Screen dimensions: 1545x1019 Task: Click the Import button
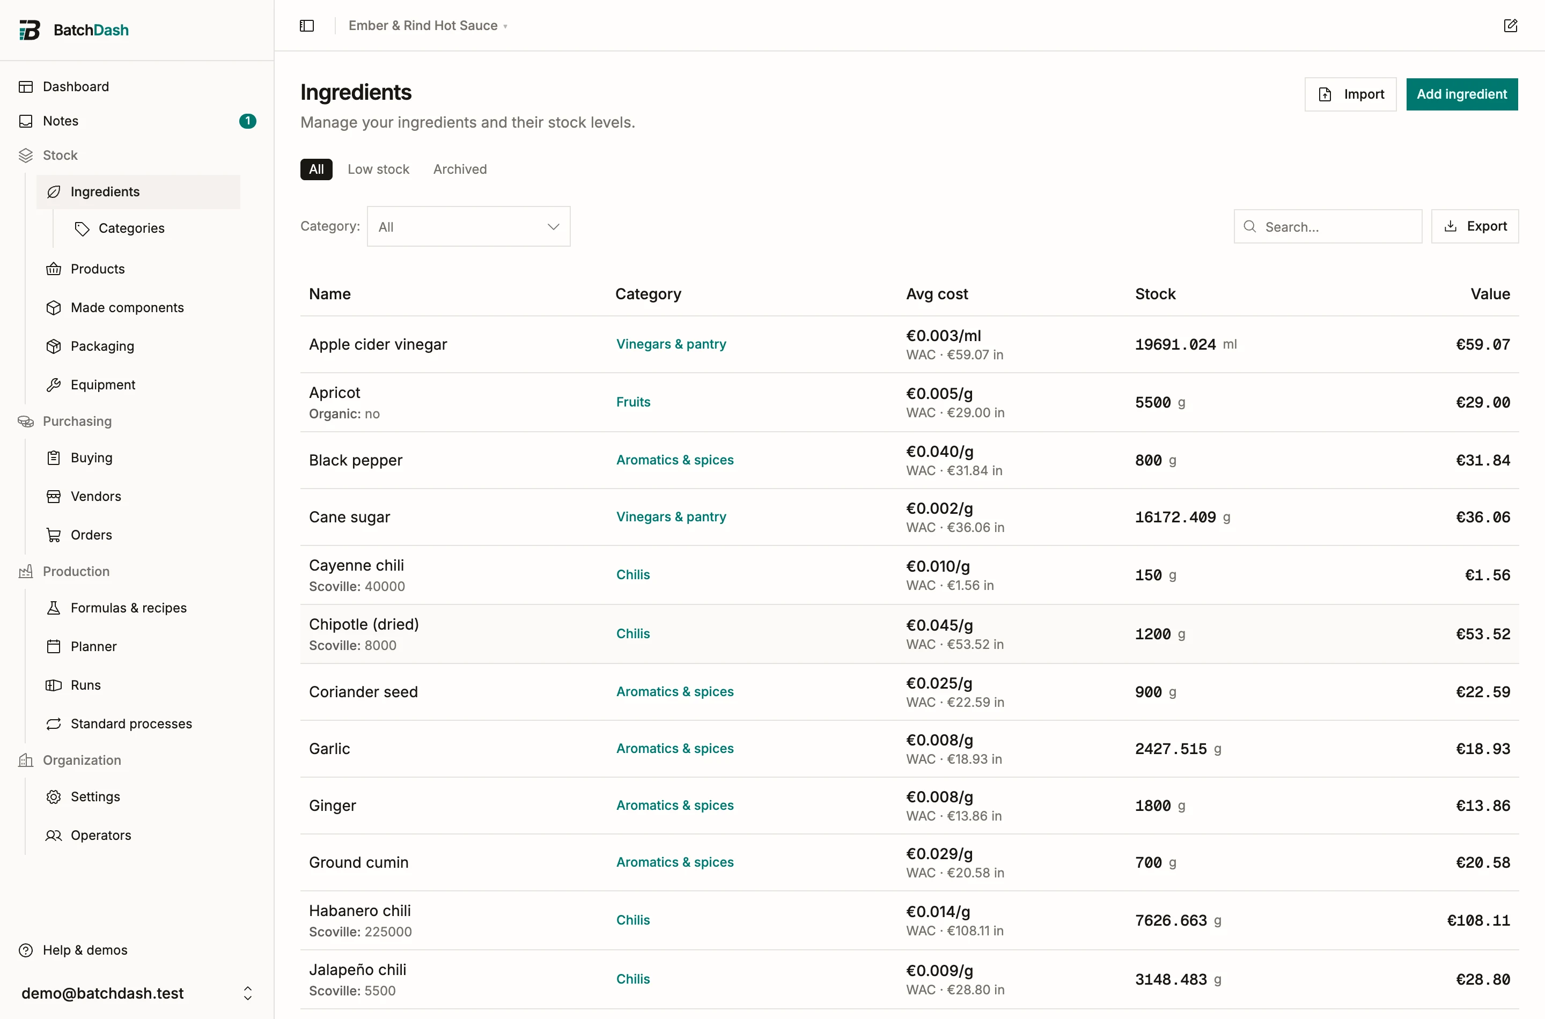click(x=1350, y=94)
